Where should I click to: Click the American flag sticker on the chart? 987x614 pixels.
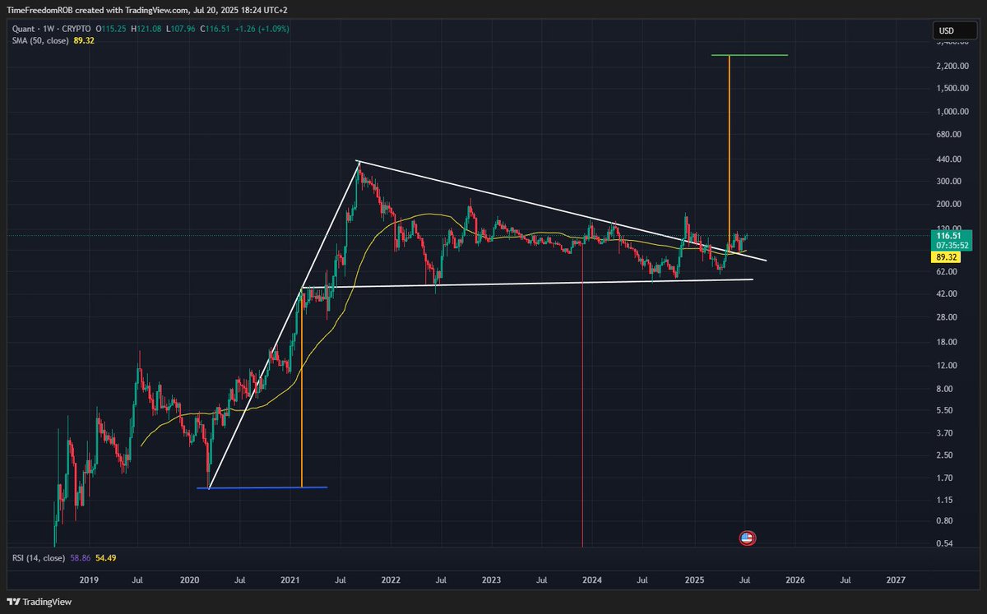[x=747, y=538]
